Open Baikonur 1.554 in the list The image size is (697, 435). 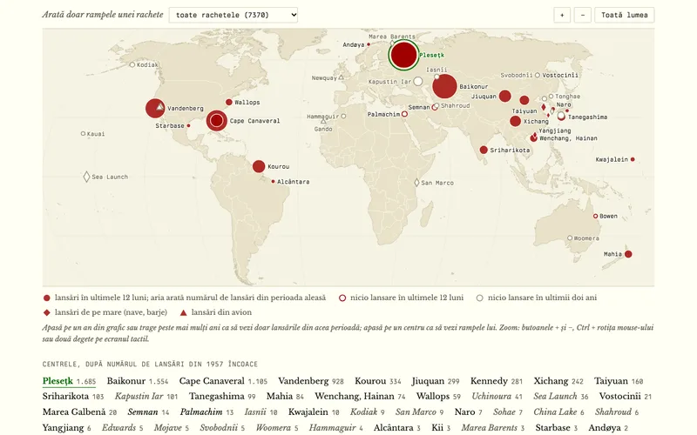pos(138,381)
